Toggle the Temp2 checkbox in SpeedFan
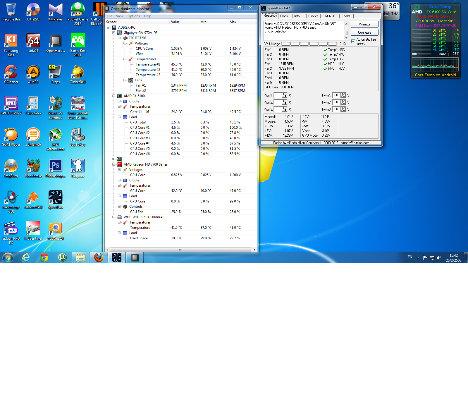The width and height of the screenshot is (468, 395). coord(325,54)
